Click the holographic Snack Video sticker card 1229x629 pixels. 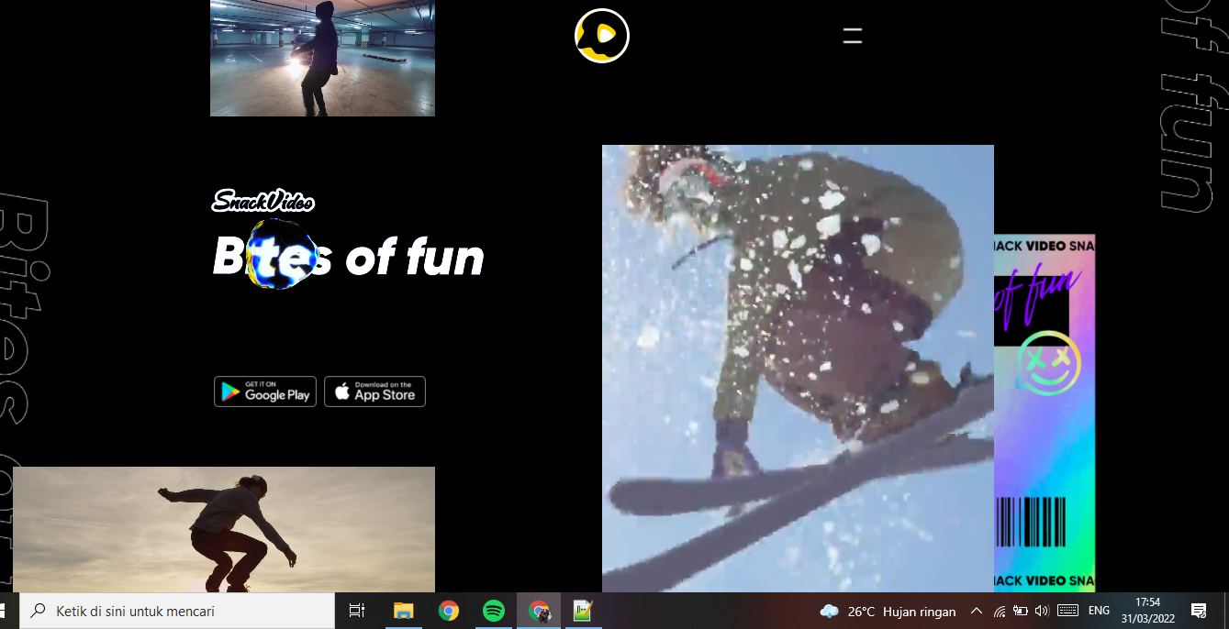click(1045, 413)
